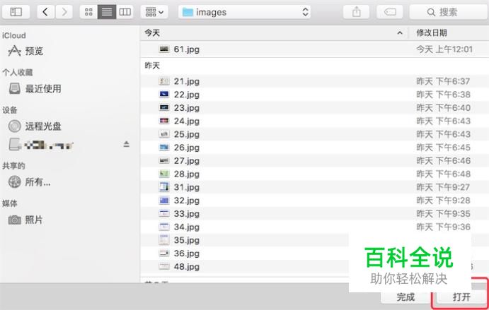
Task: Go forward with the right arrow
Action: click(x=64, y=12)
